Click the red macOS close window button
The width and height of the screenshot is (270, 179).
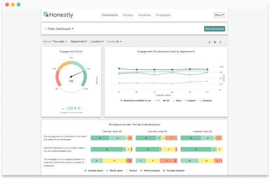(7, 4)
